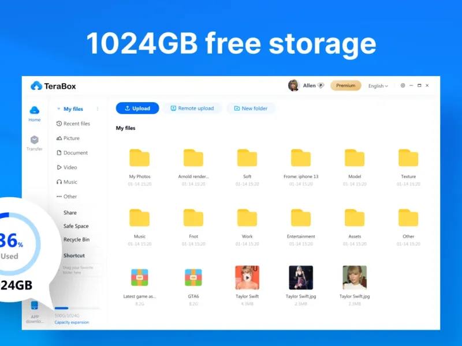Screen dimensions: 462x346
Task: Open the portrait Taylor Swift.jpg thumbnail
Action: 355,277
